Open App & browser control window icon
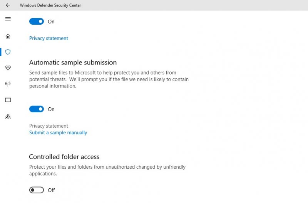Screen dimensions: 308x203 (8, 100)
